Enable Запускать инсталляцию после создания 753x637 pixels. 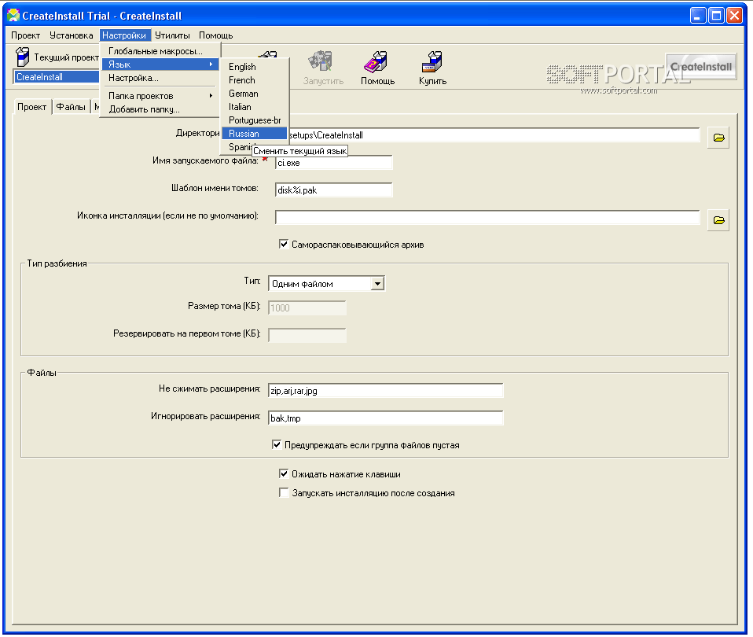(x=284, y=493)
